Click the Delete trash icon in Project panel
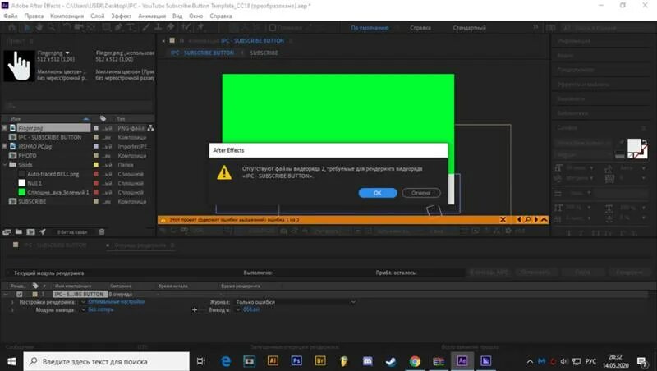The image size is (657, 371). click(102, 231)
